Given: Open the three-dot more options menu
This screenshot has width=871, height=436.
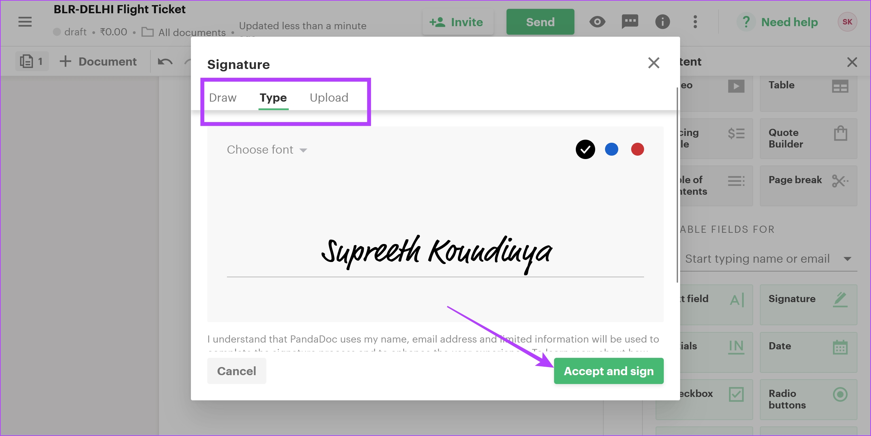Looking at the screenshot, I should pyautogui.click(x=695, y=22).
